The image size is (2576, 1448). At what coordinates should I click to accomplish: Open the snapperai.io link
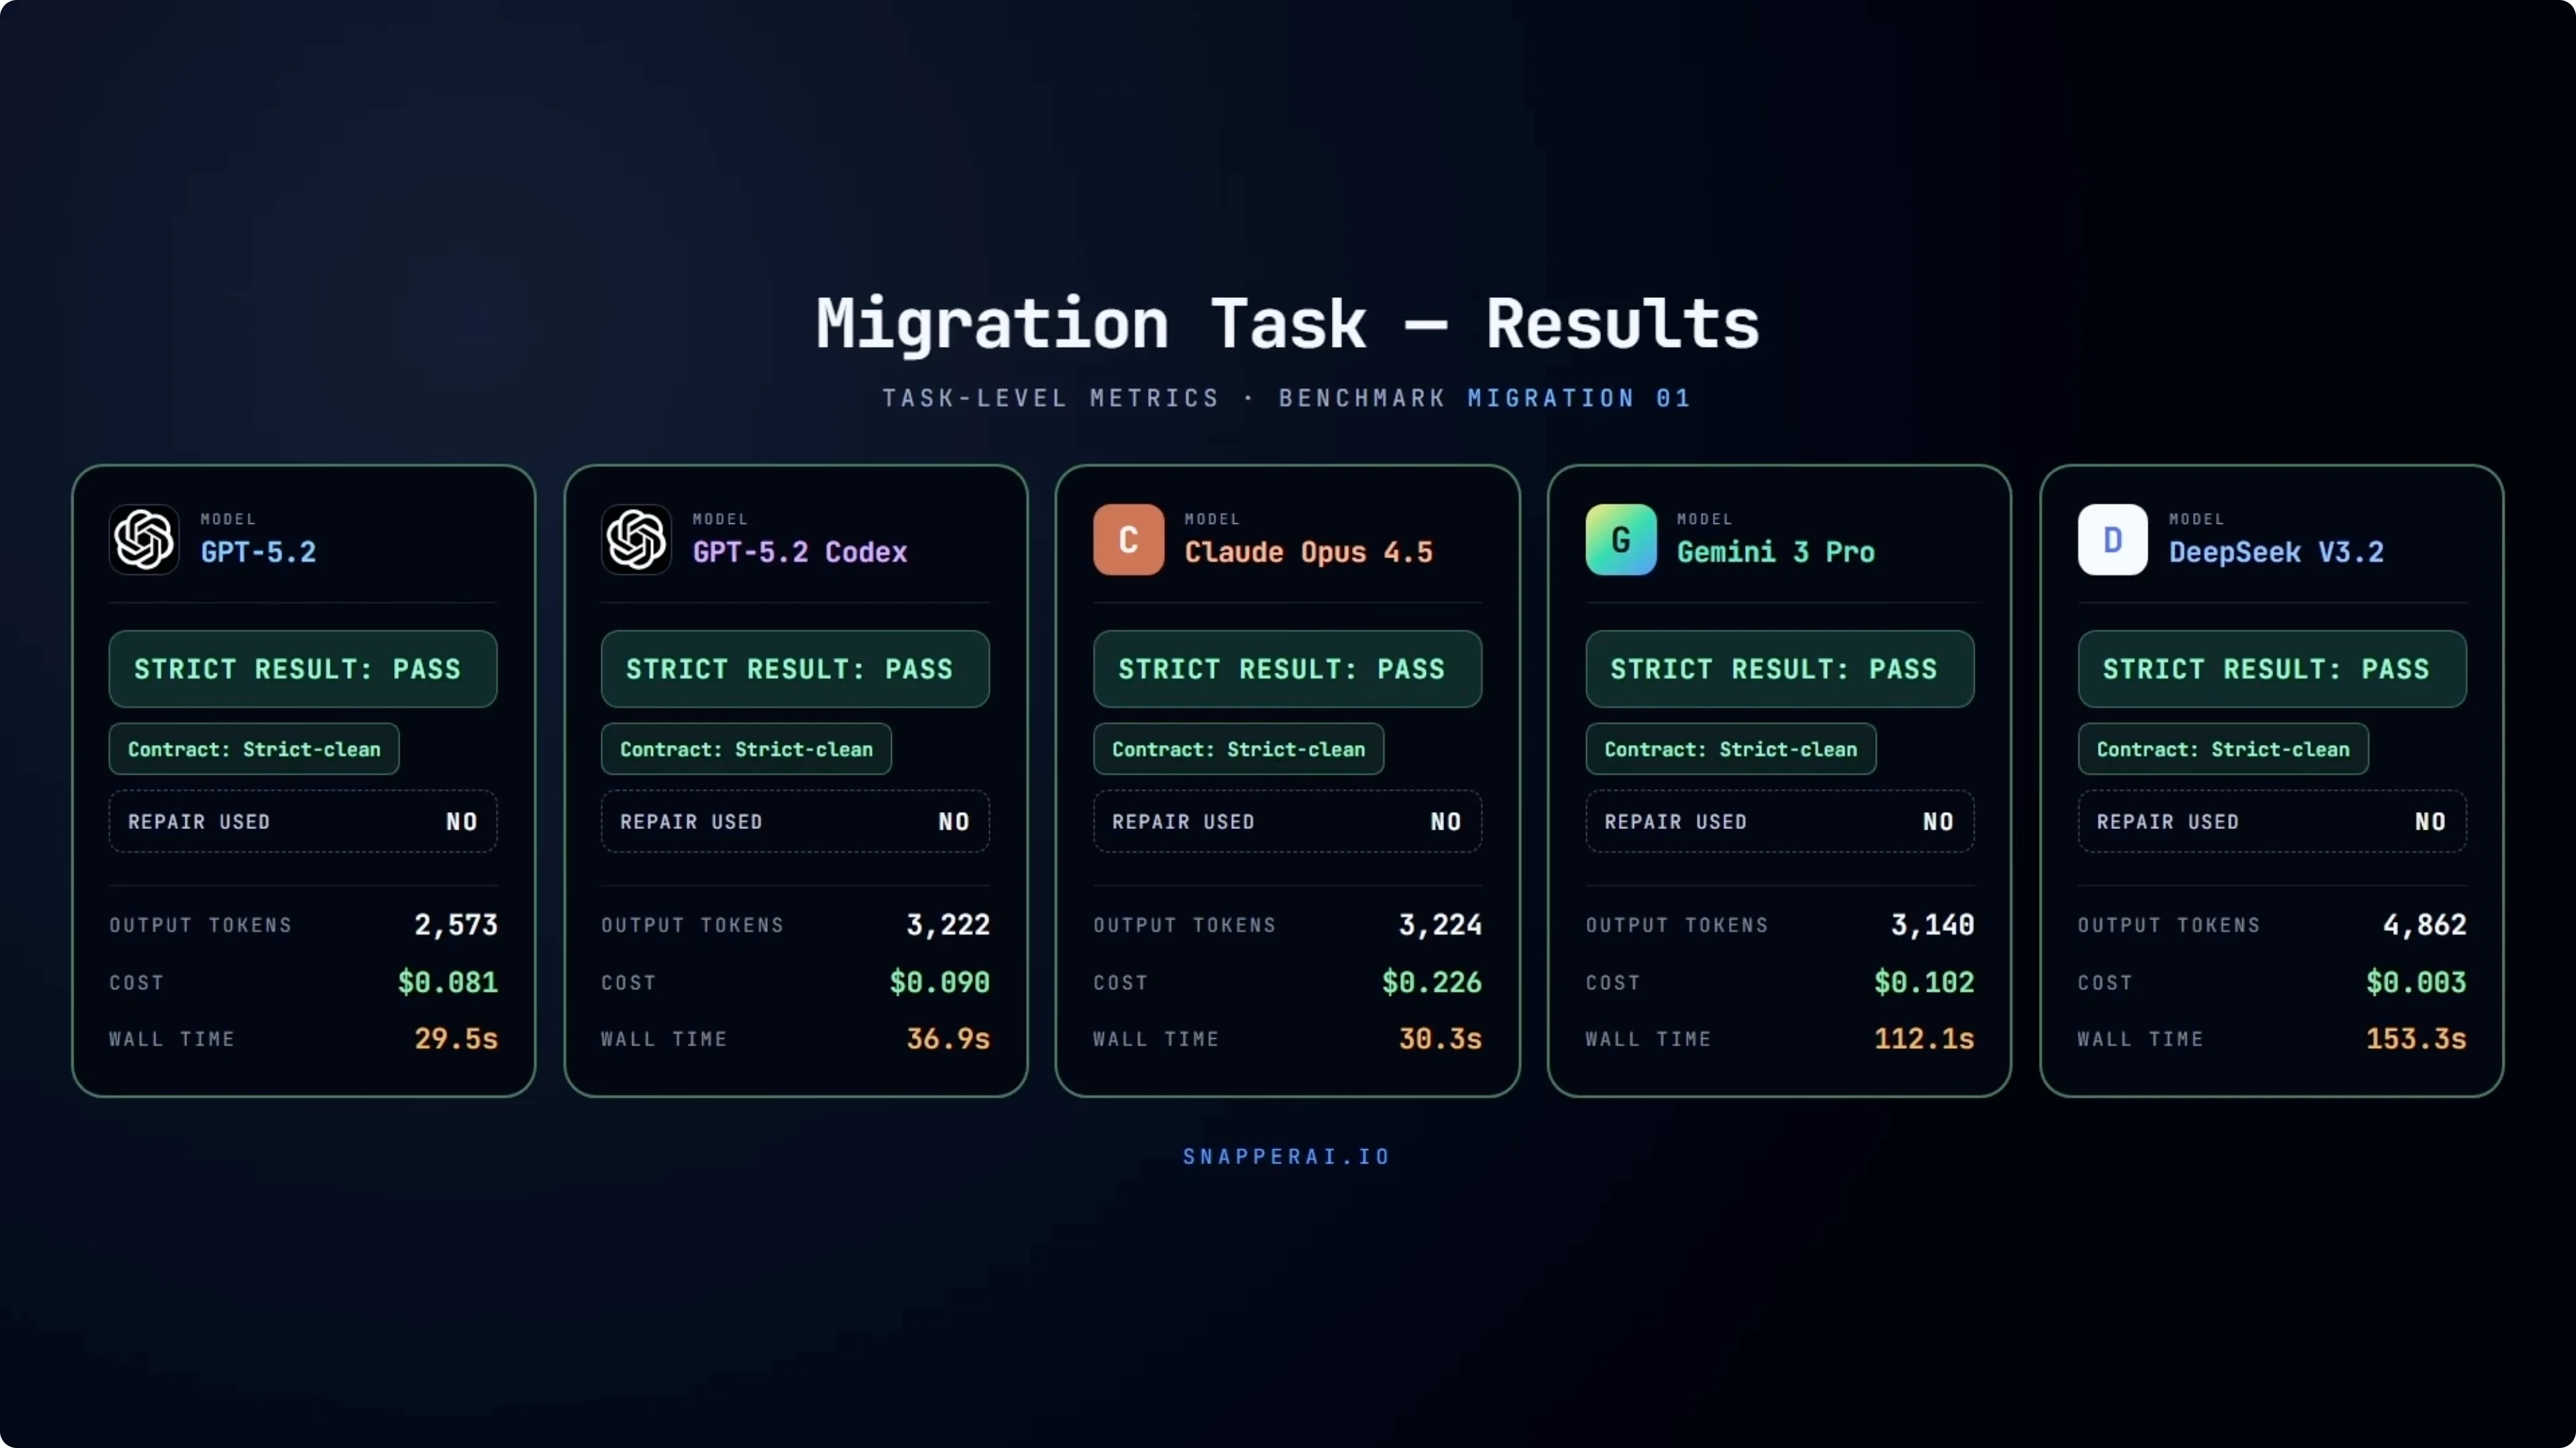[x=1287, y=1156]
